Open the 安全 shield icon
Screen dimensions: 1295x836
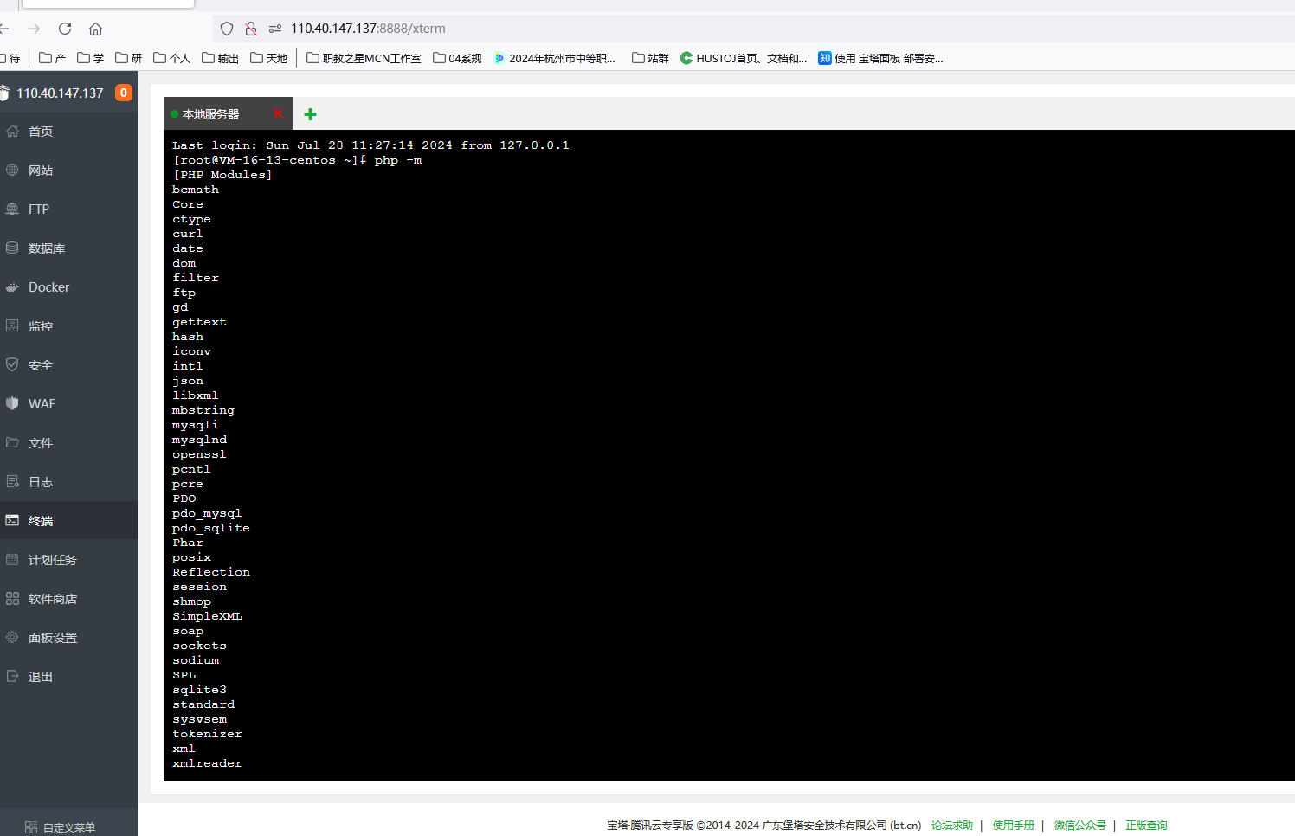(x=12, y=365)
